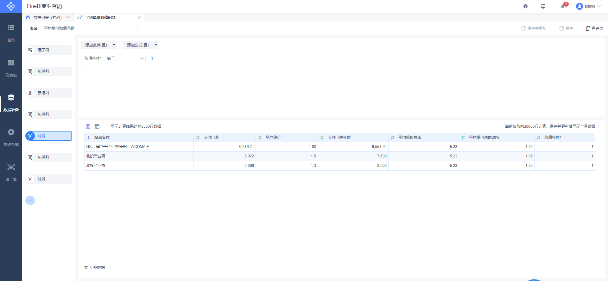Switch to table grid view icon
Viewport: 608px width, 281px height.
(88, 126)
